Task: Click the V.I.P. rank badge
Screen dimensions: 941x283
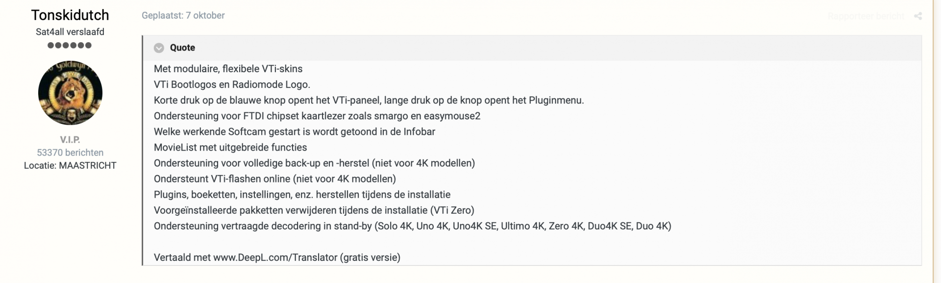Action: (70, 139)
